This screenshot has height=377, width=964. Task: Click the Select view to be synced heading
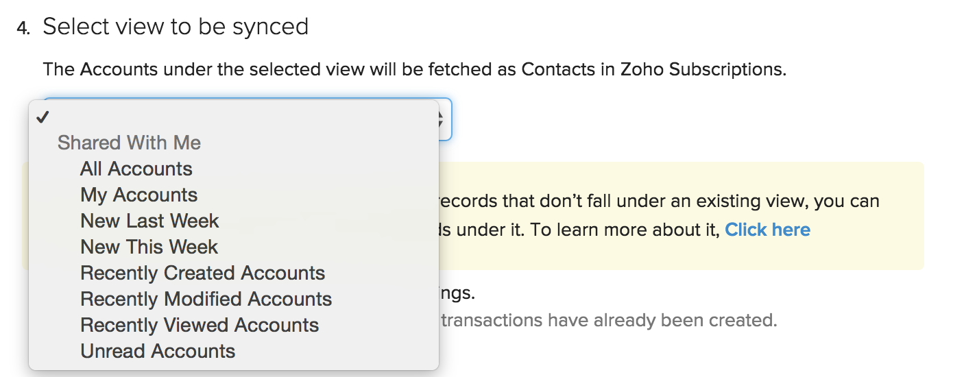pyautogui.click(x=176, y=27)
